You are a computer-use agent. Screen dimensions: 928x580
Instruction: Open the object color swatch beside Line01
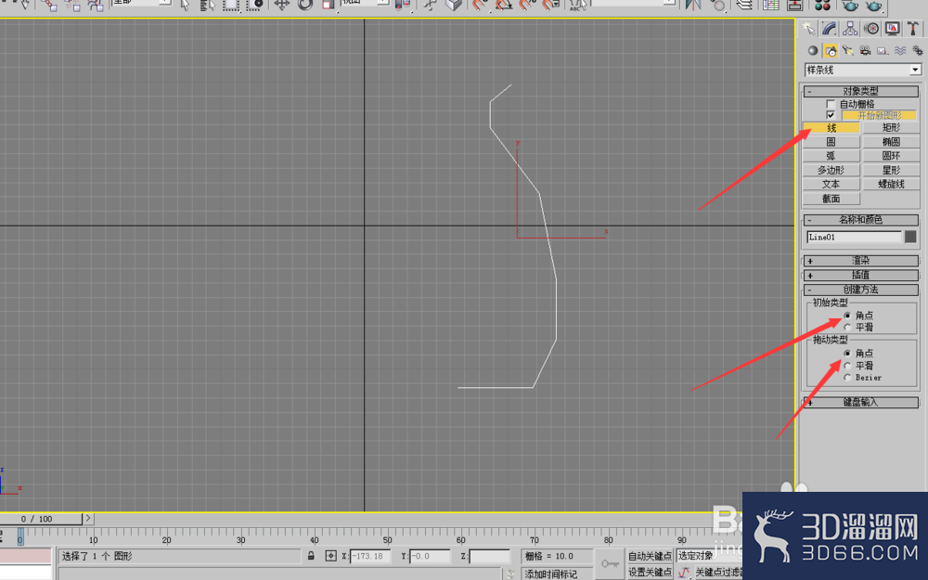click(910, 237)
